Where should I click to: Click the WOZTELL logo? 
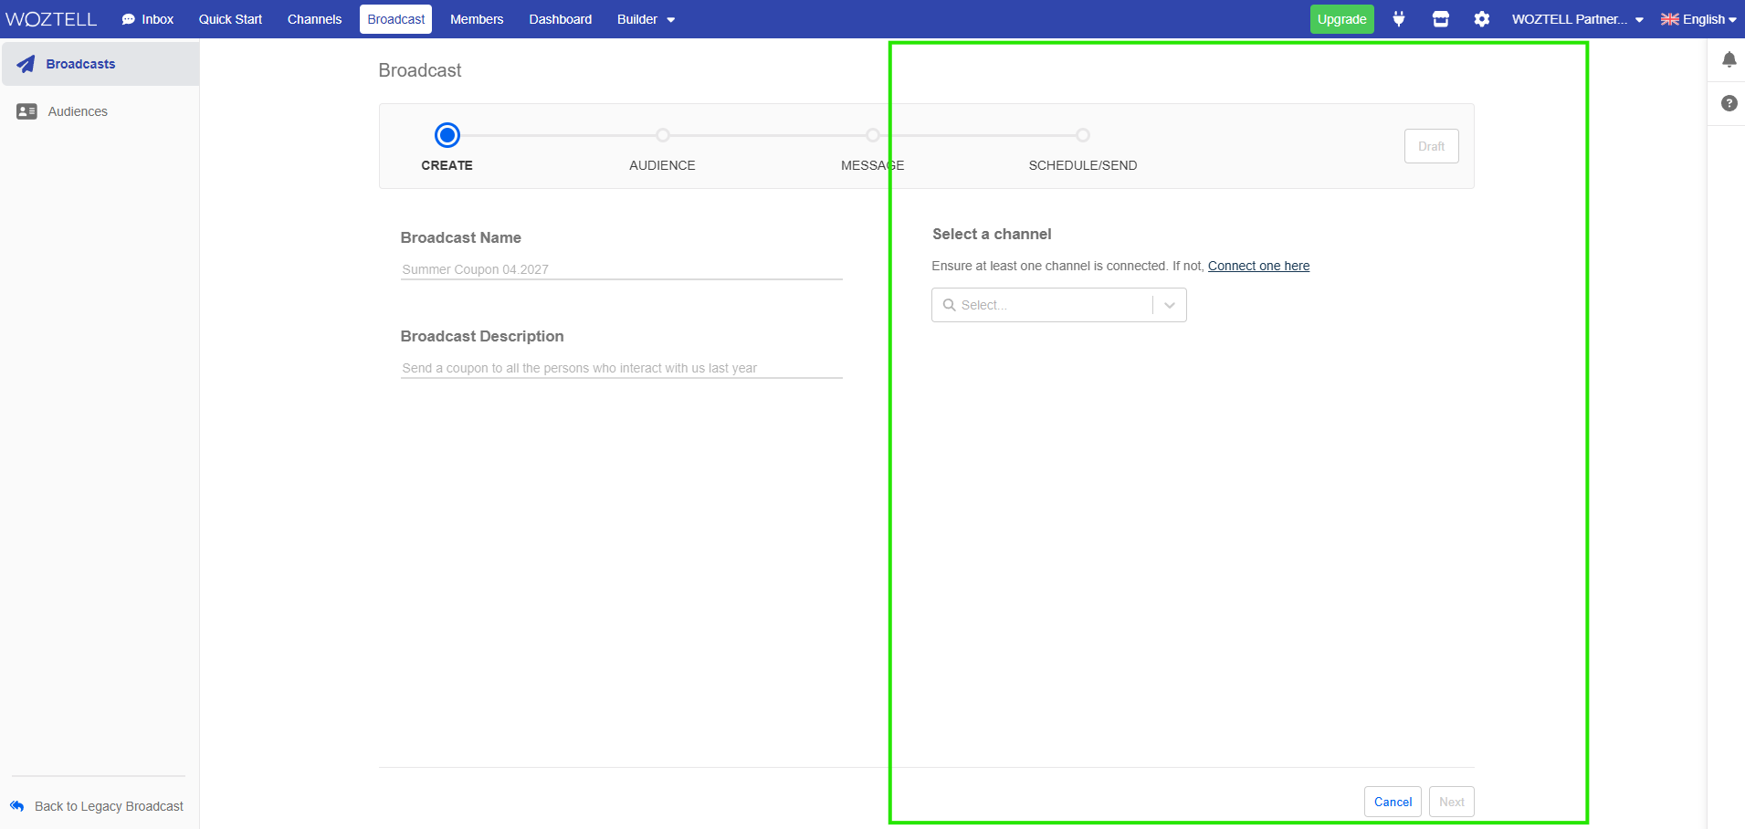click(x=51, y=19)
